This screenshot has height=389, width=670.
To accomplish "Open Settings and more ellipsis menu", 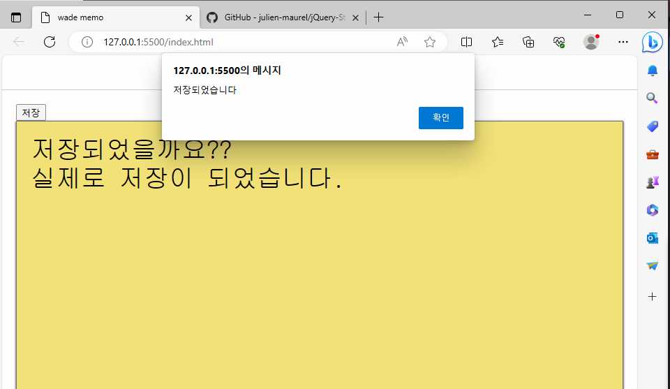I will (x=623, y=42).
